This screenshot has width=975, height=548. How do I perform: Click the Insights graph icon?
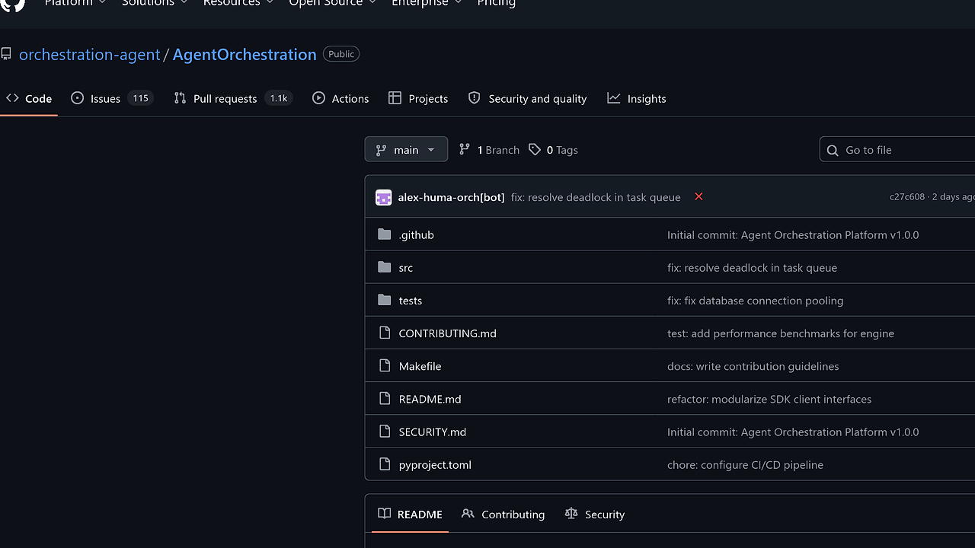tap(614, 98)
